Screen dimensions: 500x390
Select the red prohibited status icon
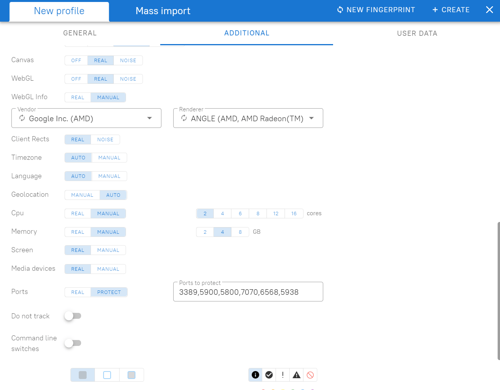pyautogui.click(x=310, y=375)
